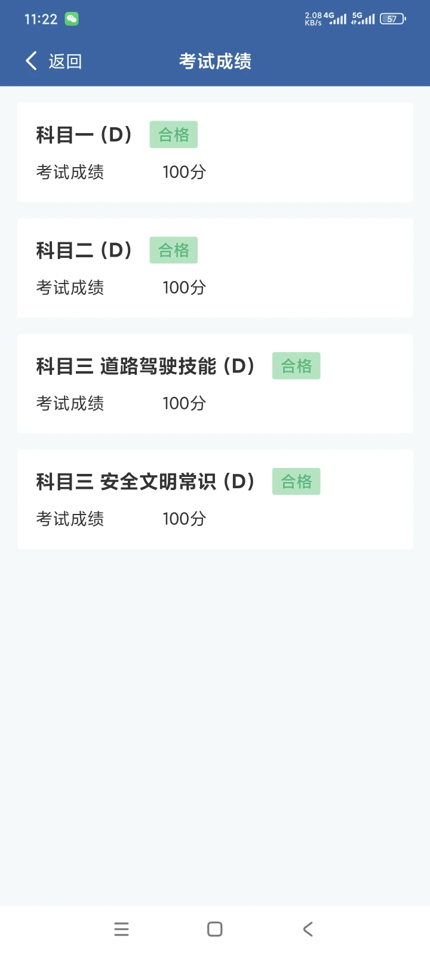
Task: Open the 科目一 (D) result card
Action: [x=215, y=152]
